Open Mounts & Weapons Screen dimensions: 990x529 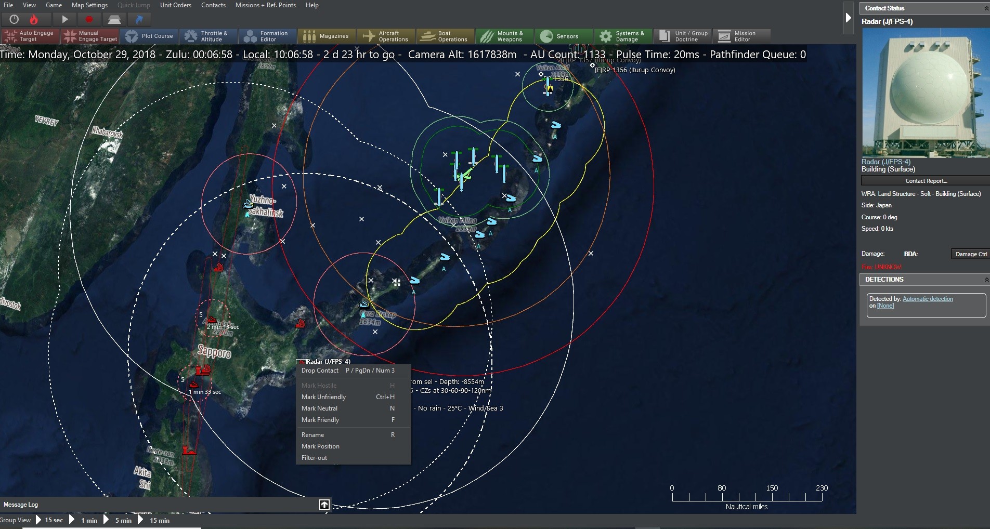(503, 36)
